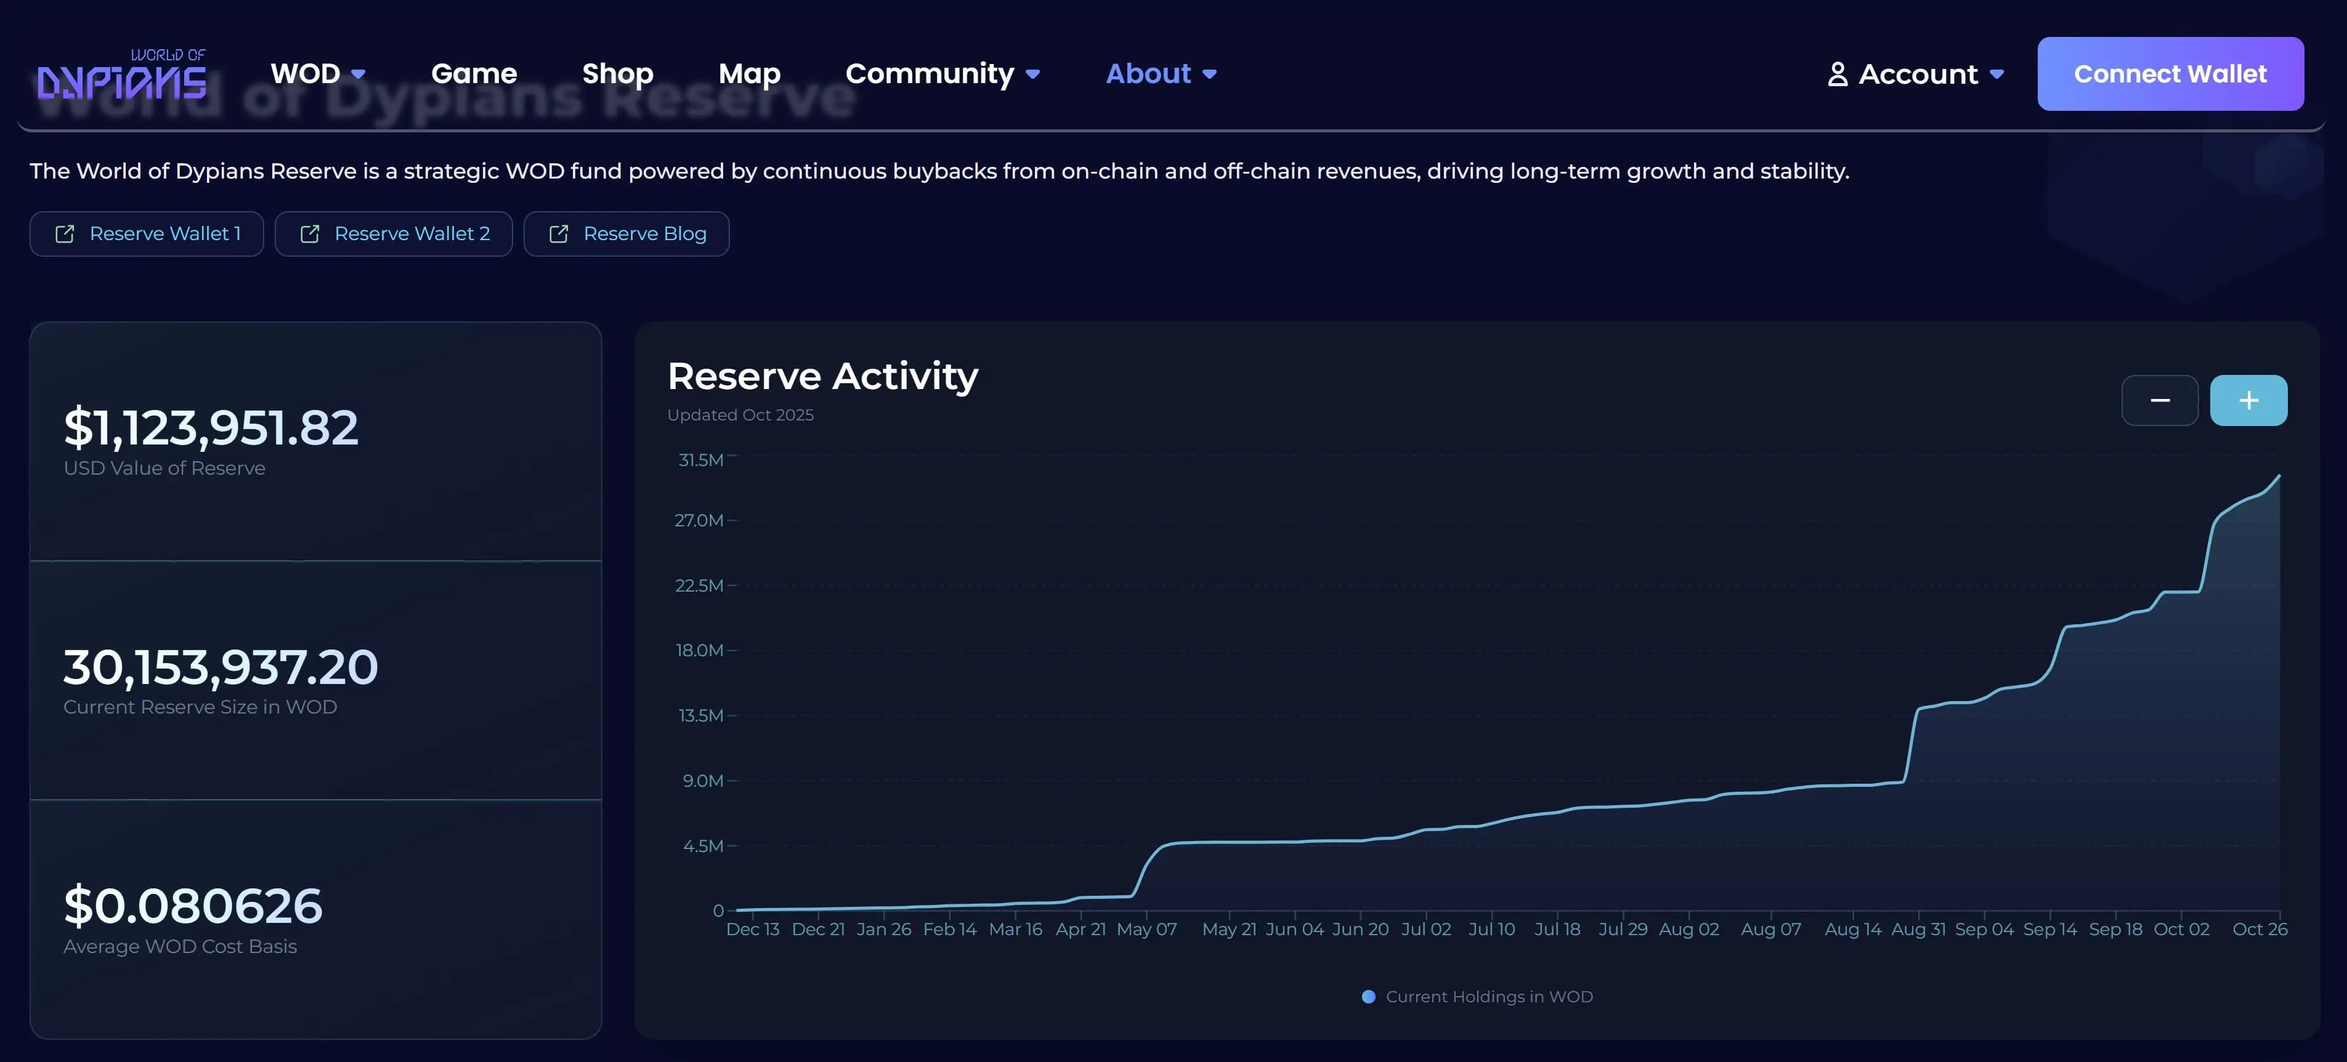Go to the Game page
2347x1062 pixels.
tap(474, 74)
